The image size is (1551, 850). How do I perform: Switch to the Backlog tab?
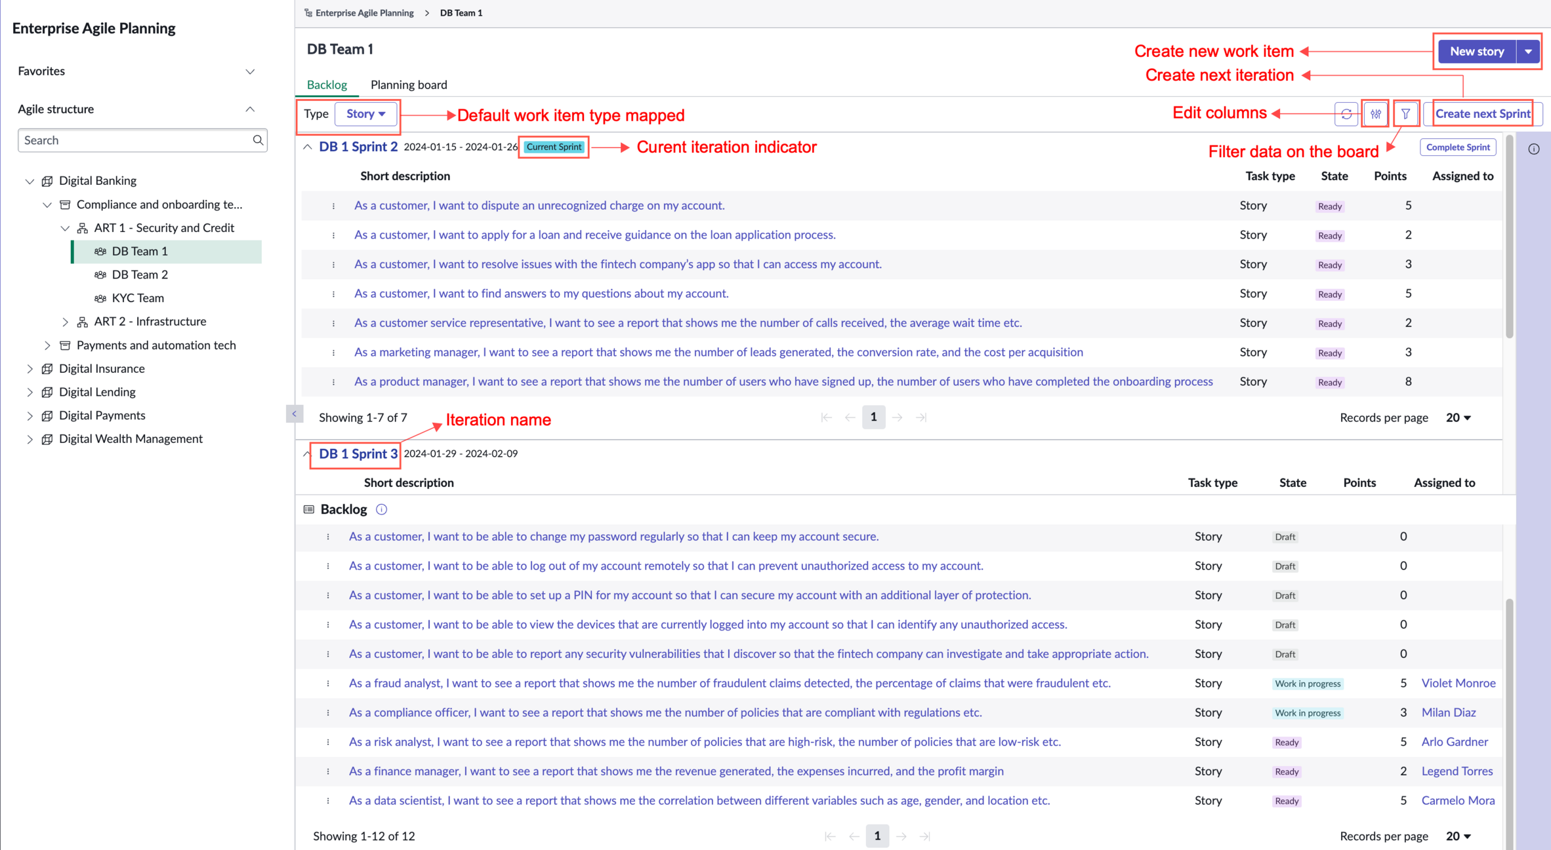(327, 85)
